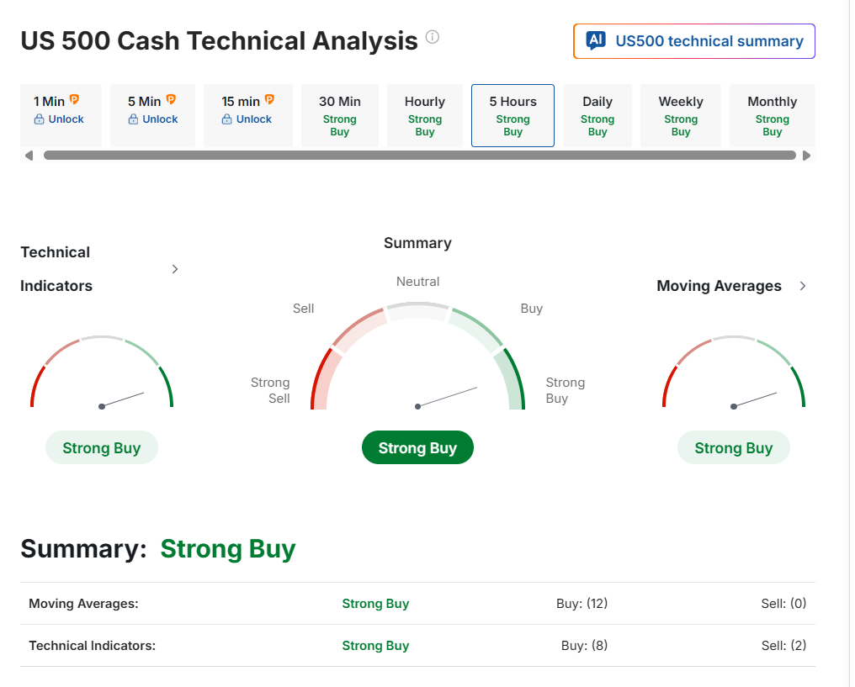Expand Technical Indicators with the chevron
Image resolution: width=855 pixels, height=687 pixels.
tap(175, 269)
